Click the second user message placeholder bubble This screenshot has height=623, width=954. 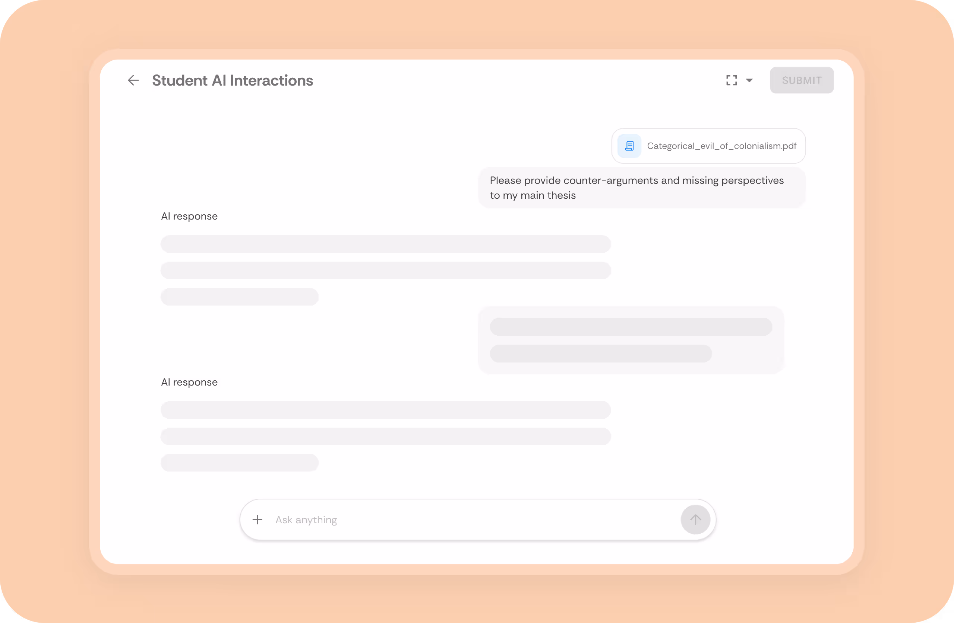point(631,340)
